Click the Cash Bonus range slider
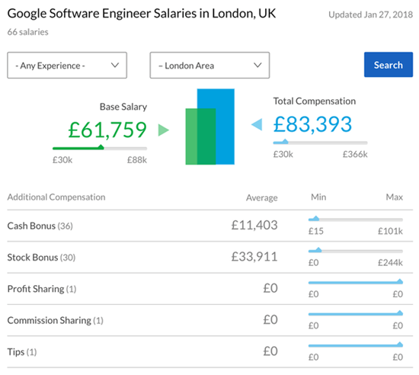The image size is (419, 375). pyautogui.click(x=356, y=220)
